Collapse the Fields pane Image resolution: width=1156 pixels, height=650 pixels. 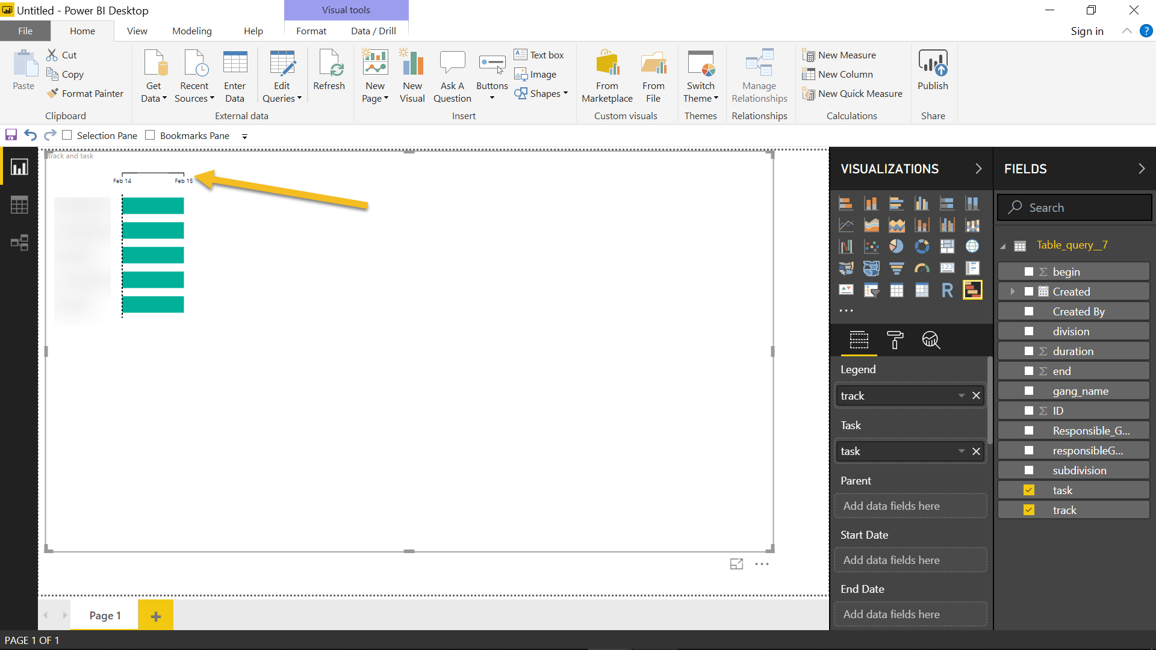pos(1142,169)
